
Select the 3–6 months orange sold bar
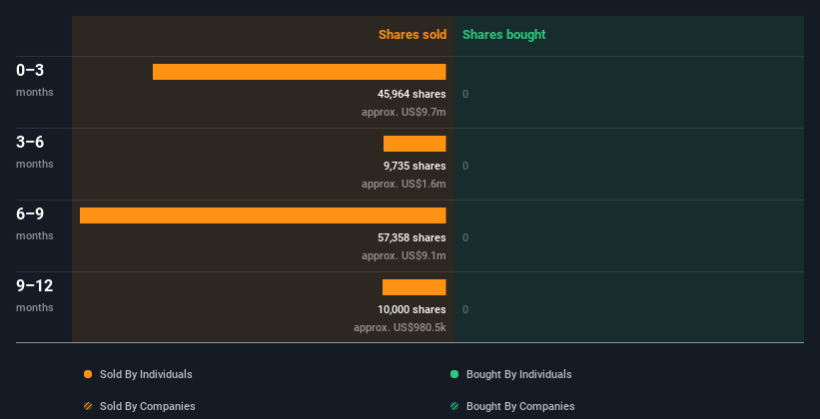point(414,144)
